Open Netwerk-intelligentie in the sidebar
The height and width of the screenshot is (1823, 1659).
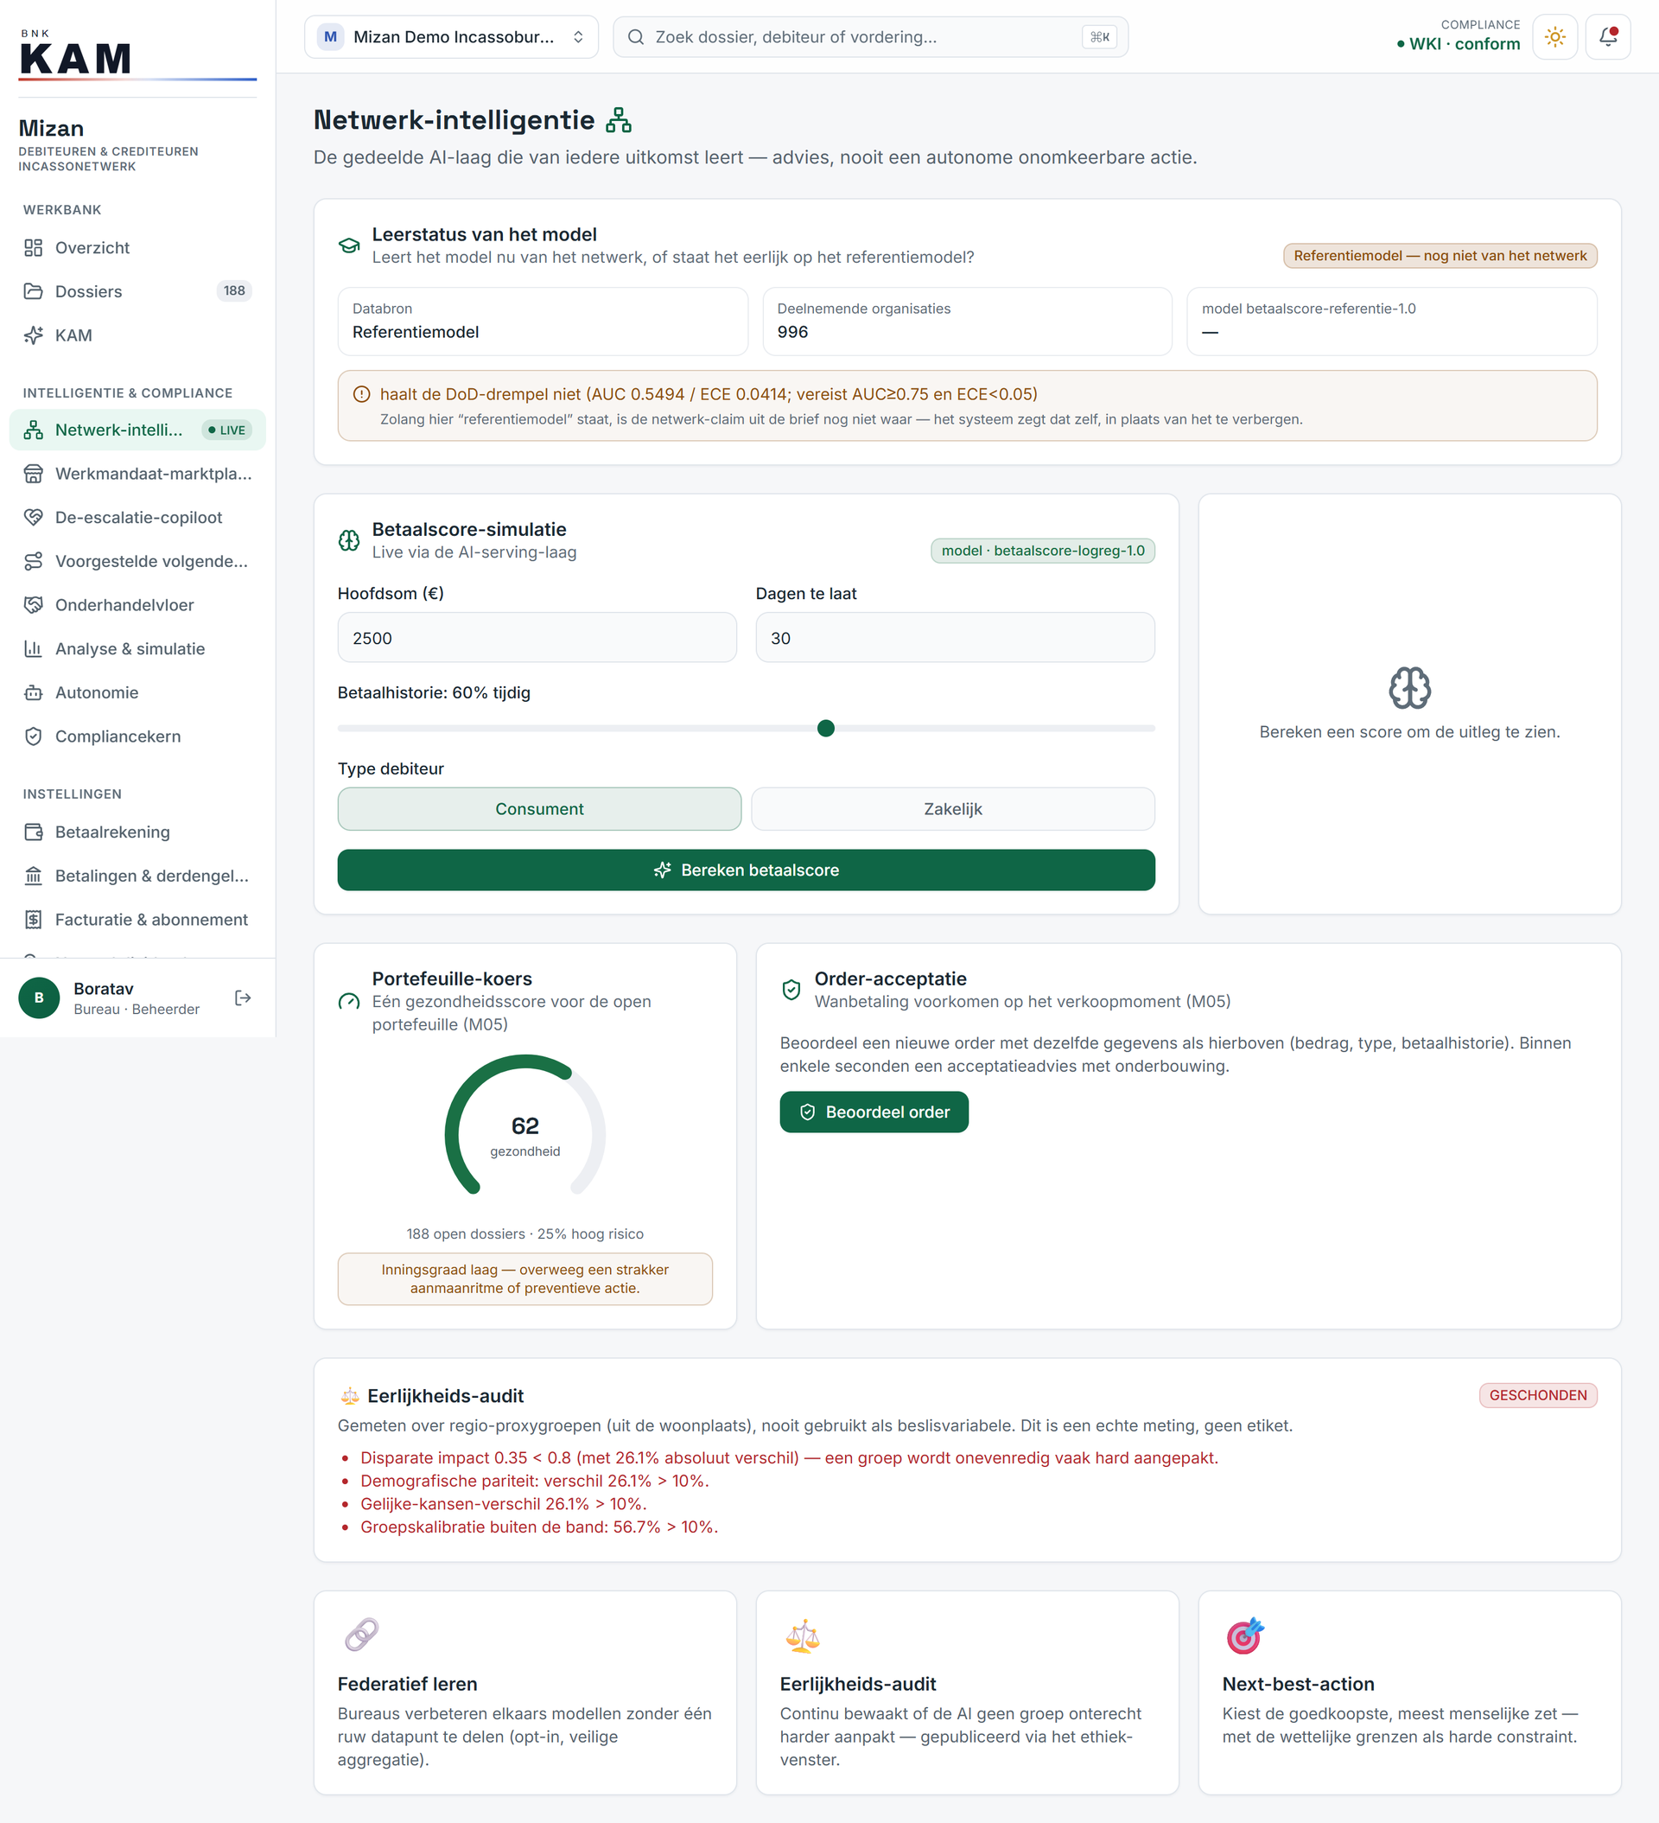click(137, 430)
